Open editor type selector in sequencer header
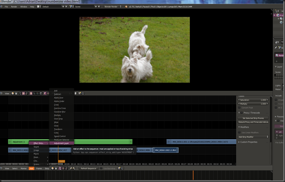Viewport: 285px width, 182px height. pyautogui.click(x=1, y=168)
